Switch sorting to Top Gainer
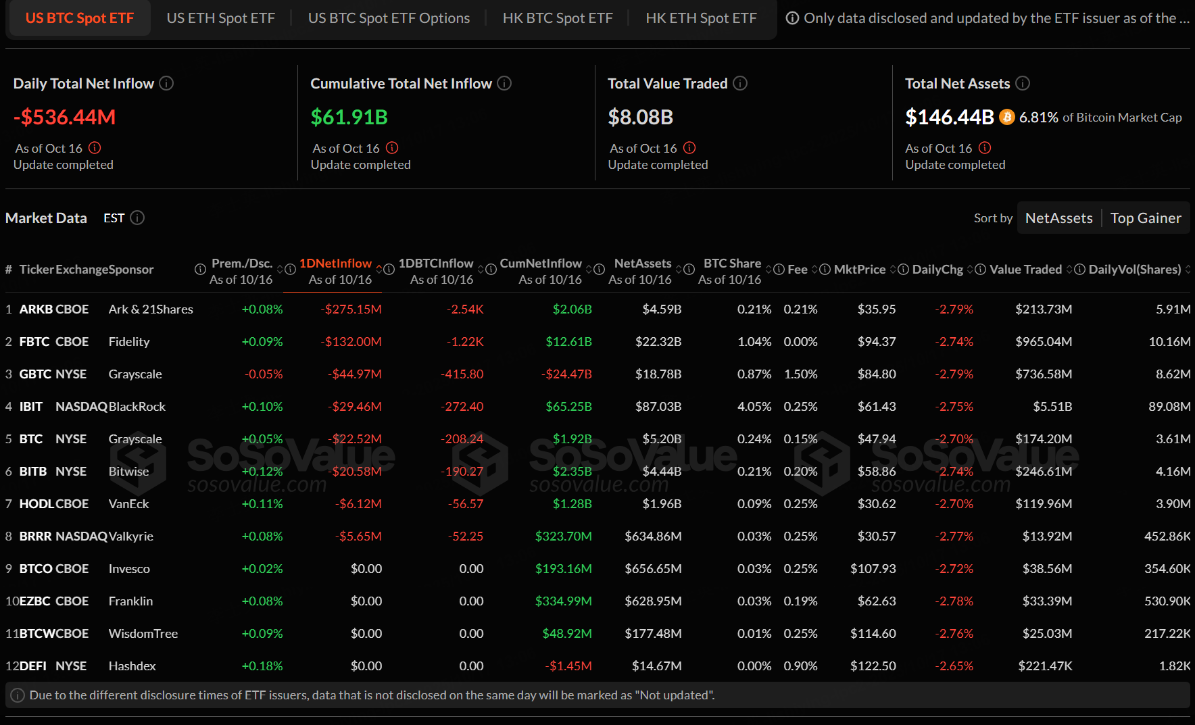Viewport: 1195px width, 725px height. point(1146,218)
